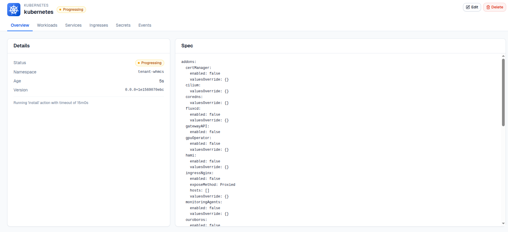This screenshot has height=232, width=508.
Task: Click the ouroboros: key in Spec
Action: 196,220
